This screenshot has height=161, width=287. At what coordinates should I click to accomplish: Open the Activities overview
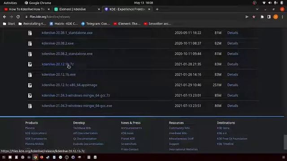click(10, 3)
